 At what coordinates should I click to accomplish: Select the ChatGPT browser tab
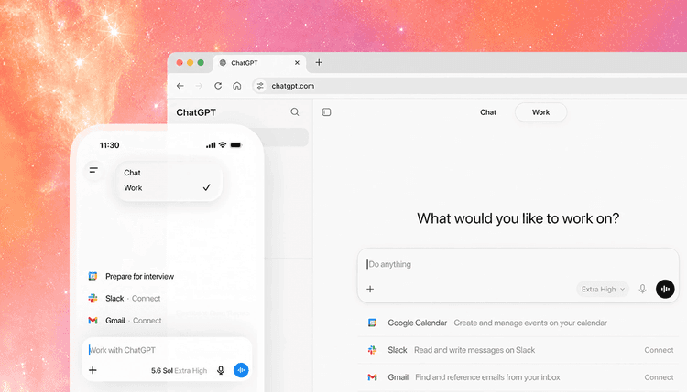coord(259,63)
